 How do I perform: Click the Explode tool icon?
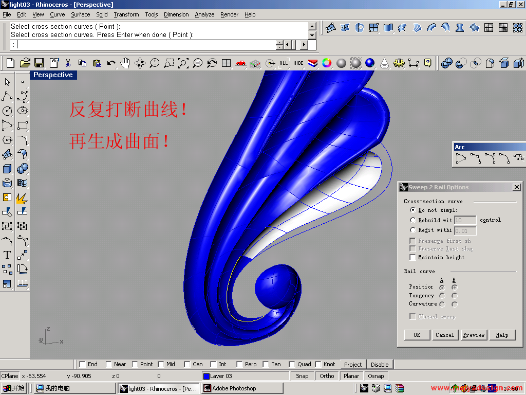point(22,197)
